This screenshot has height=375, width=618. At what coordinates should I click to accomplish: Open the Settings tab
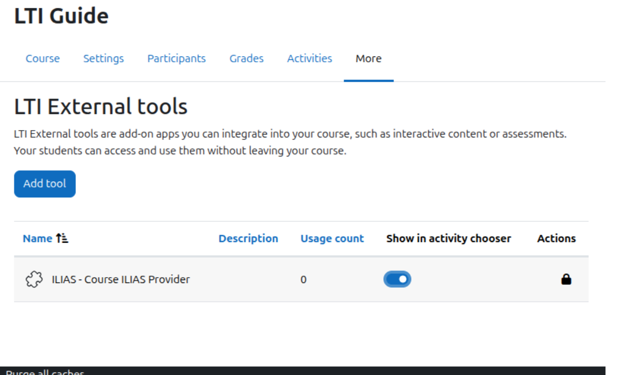pos(103,58)
